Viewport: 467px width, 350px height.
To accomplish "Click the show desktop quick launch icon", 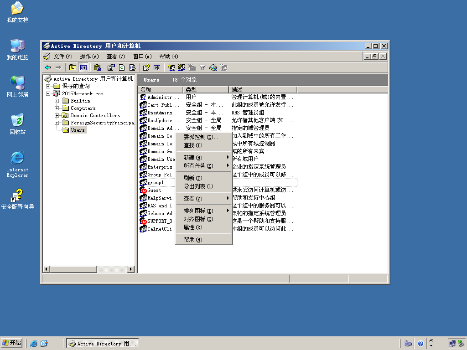I will pyautogui.click(x=44, y=344).
